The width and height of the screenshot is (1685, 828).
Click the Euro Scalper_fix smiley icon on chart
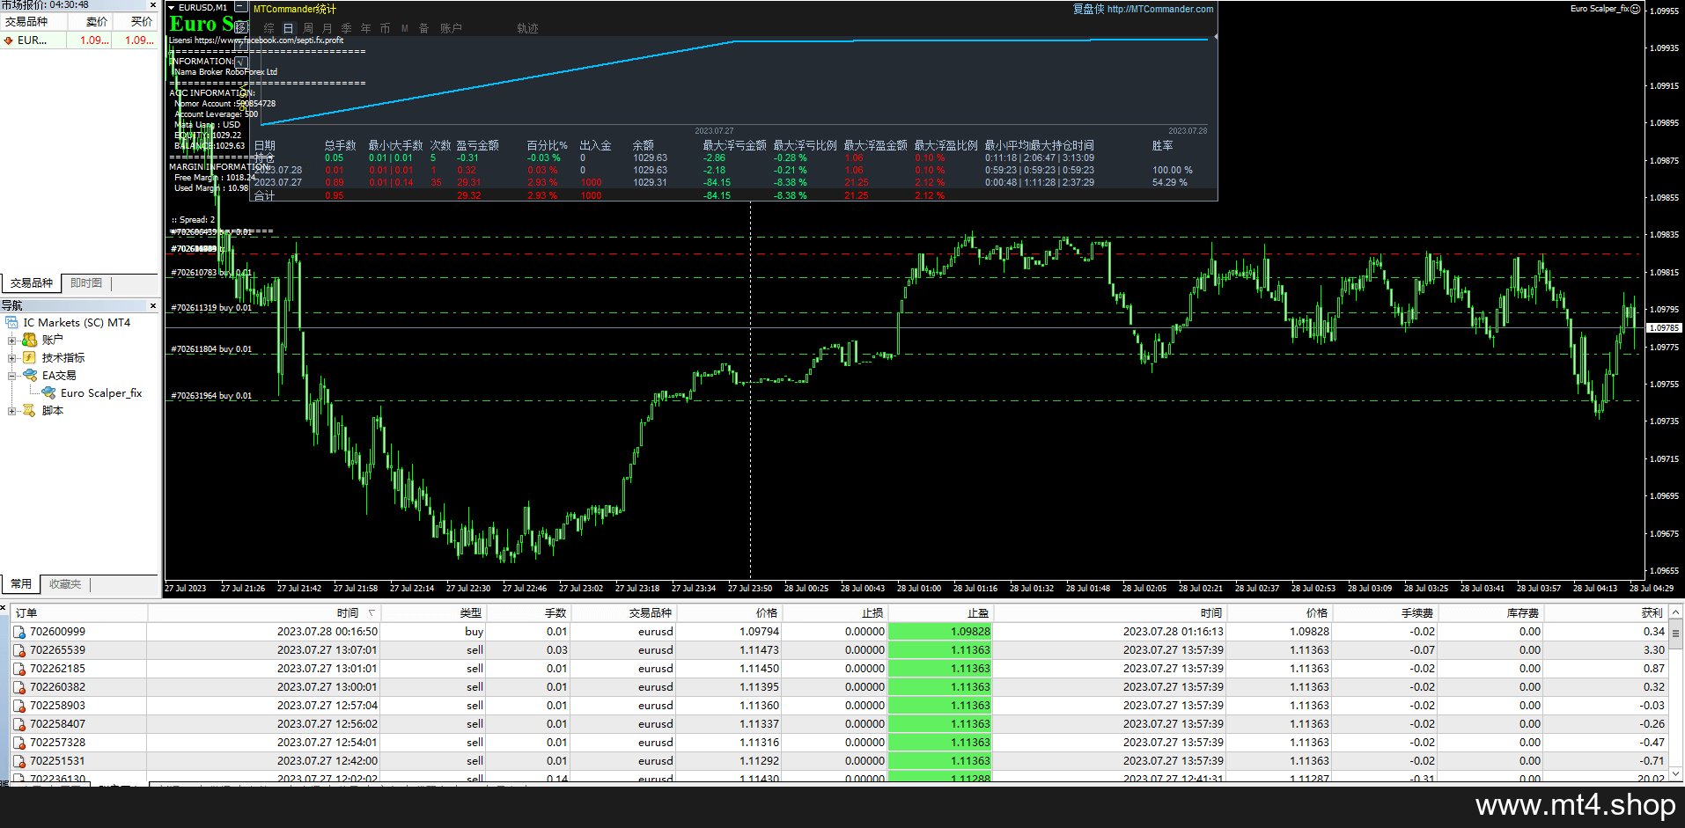tap(1635, 9)
